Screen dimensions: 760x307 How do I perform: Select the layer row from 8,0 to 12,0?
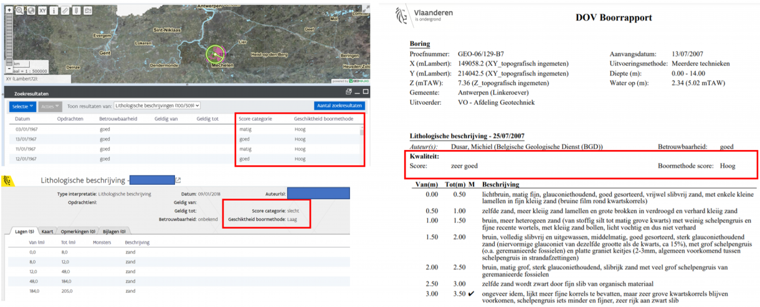(x=178, y=262)
